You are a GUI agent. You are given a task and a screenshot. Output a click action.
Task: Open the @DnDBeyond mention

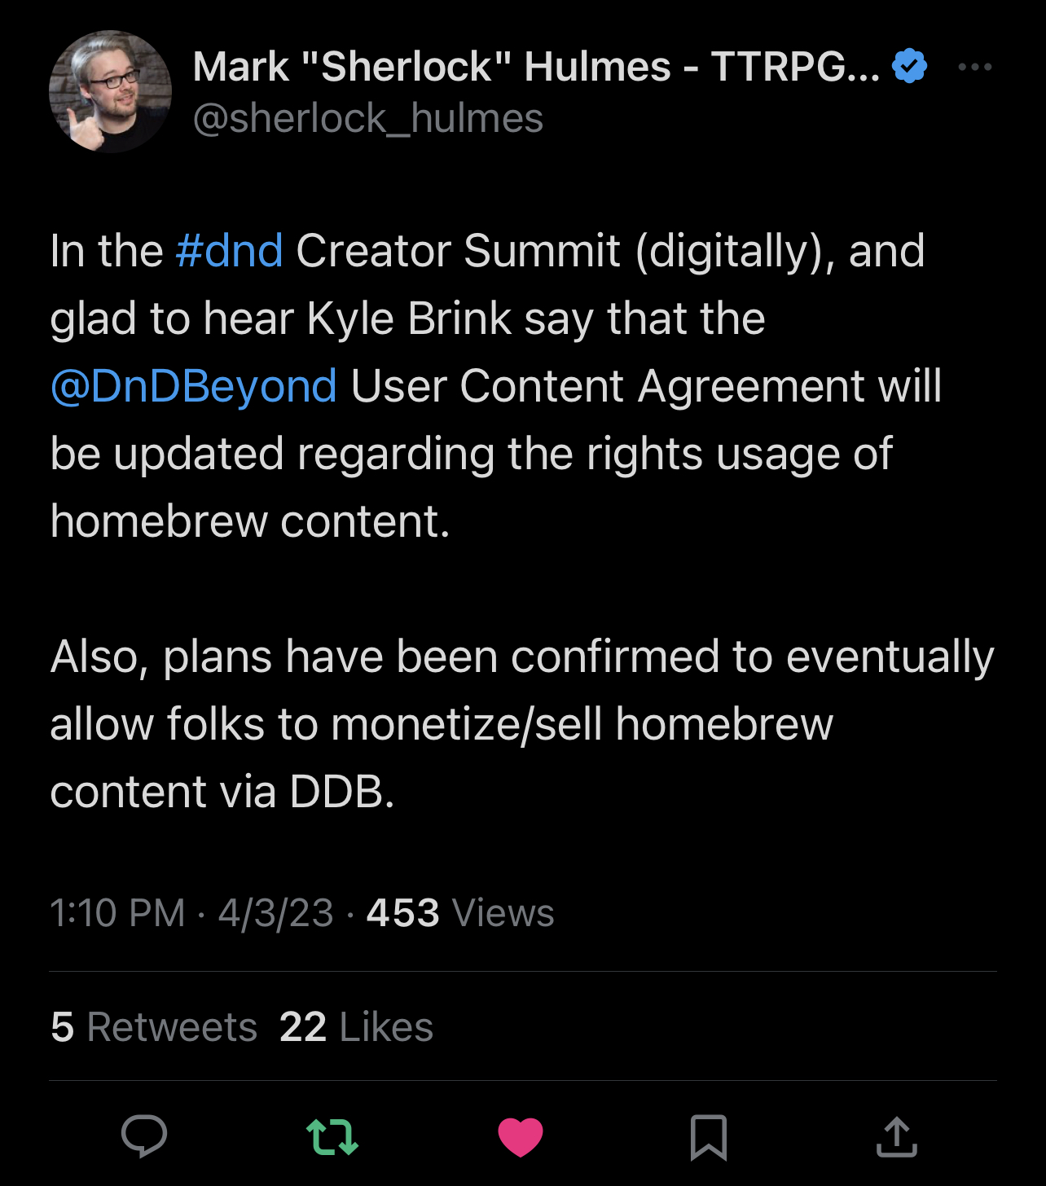pos(193,385)
